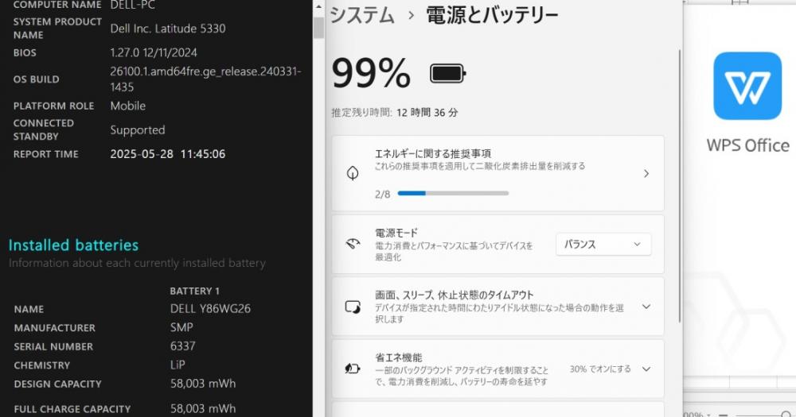Click the screen and sleep timeout icon

click(x=353, y=307)
